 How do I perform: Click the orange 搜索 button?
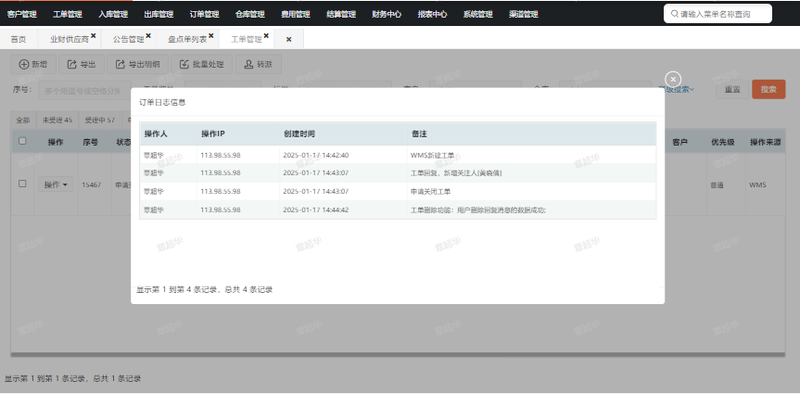click(x=768, y=89)
